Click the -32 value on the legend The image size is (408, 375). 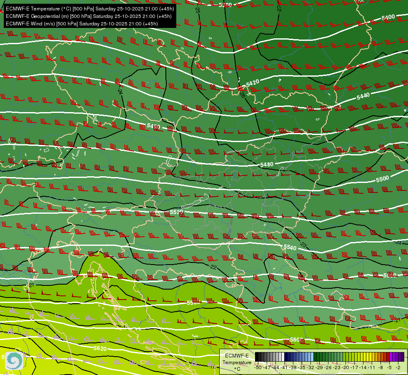click(310, 367)
